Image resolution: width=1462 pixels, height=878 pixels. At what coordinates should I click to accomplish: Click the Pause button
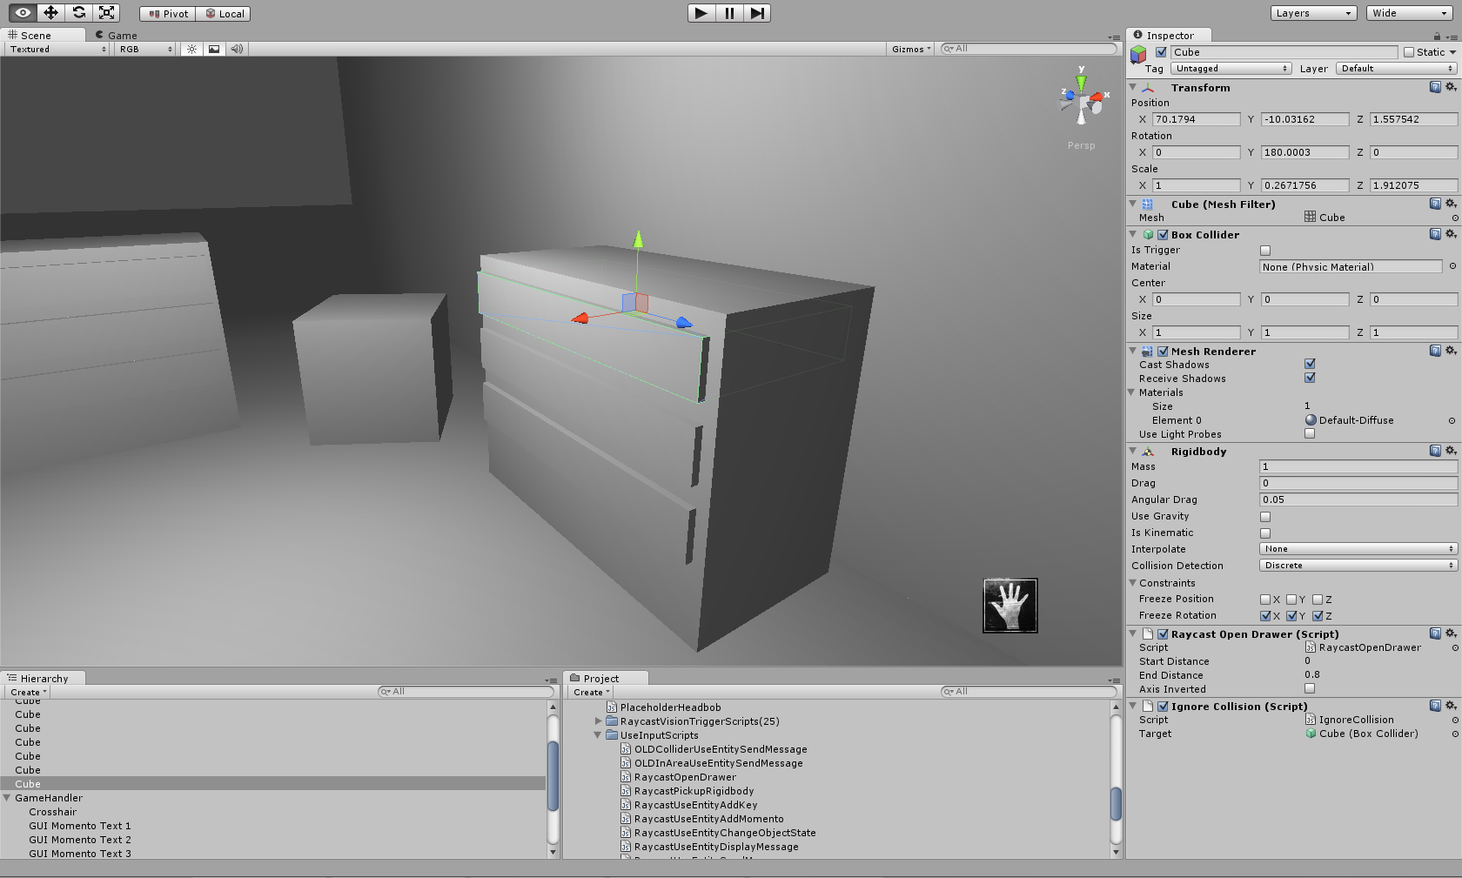(x=729, y=13)
